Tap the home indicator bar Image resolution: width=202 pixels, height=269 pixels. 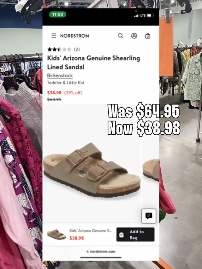pos(101,257)
